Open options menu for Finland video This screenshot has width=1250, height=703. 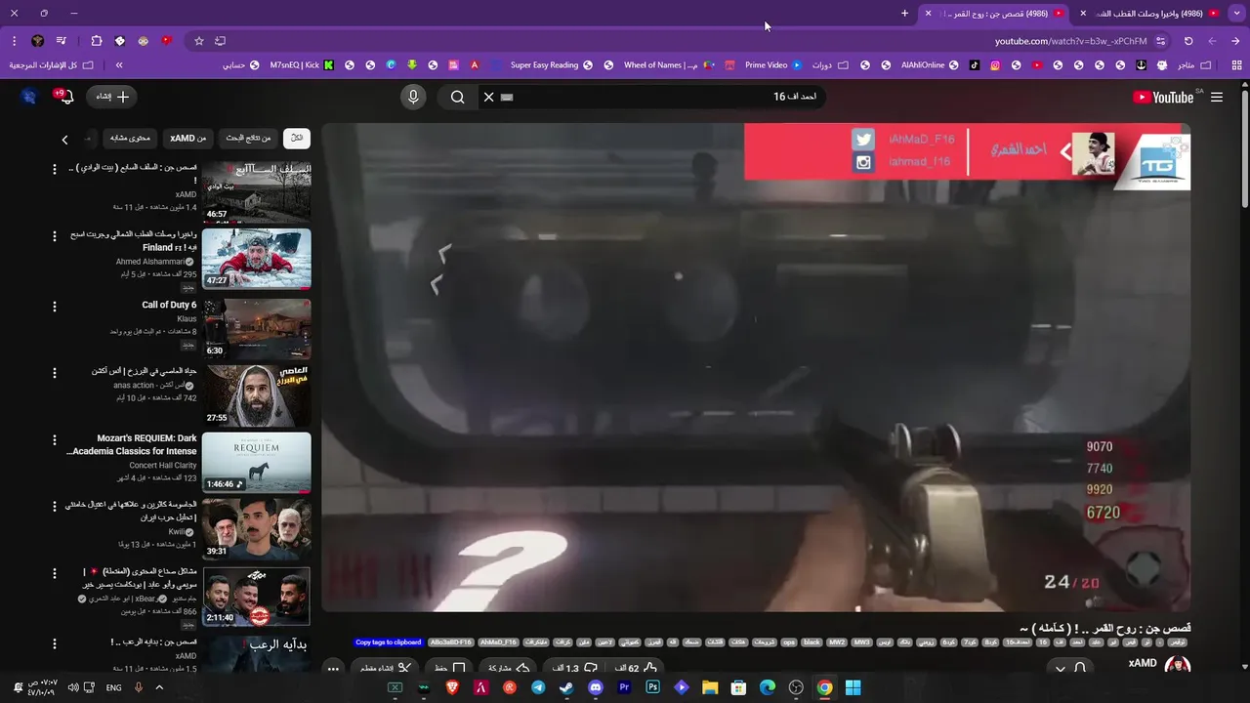click(55, 236)
